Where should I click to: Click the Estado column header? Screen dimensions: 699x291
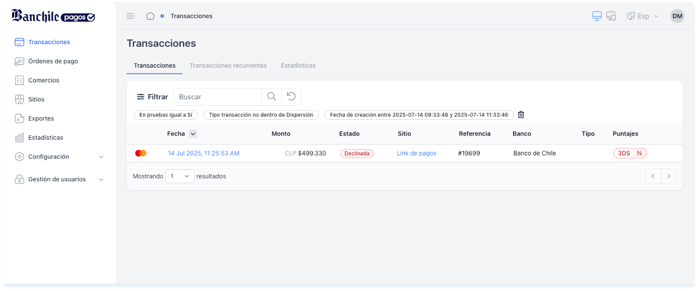tap(349, 134)
